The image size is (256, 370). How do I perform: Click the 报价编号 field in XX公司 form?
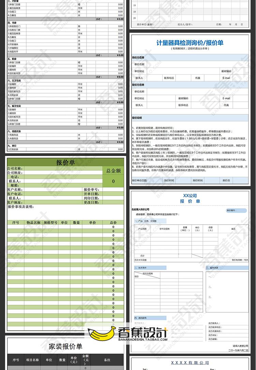[236, 211]
